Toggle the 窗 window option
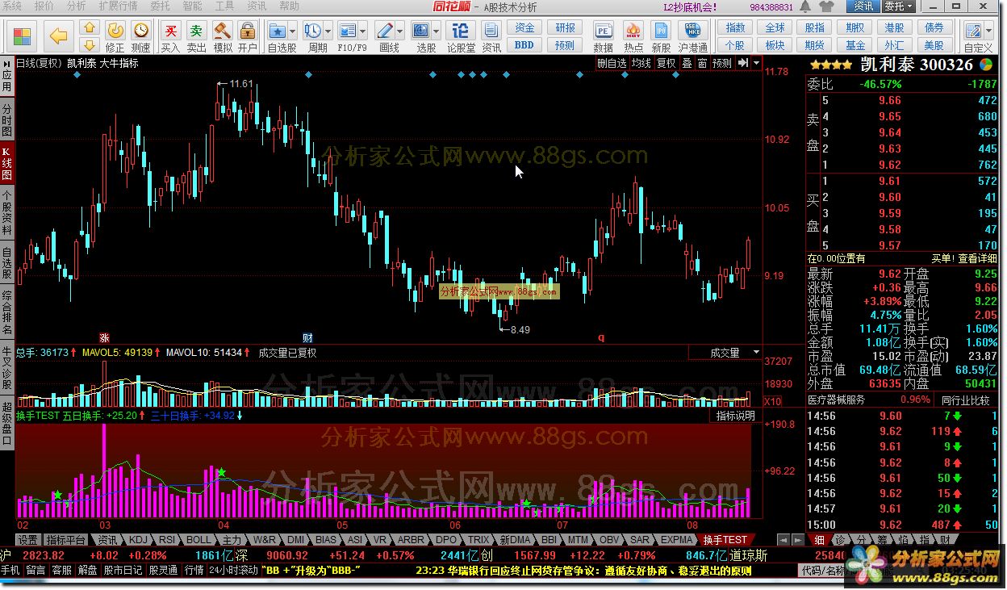The width and height of the screenshot is (1007, 590). pyautogui.click(x=702, y=63)
